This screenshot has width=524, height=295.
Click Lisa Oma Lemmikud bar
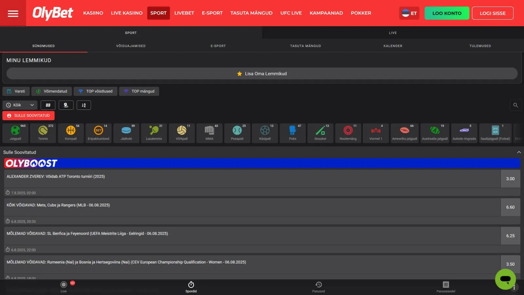coord(262,74)
